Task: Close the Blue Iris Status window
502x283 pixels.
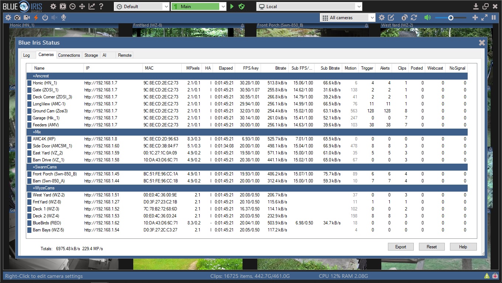Action: 482,43
